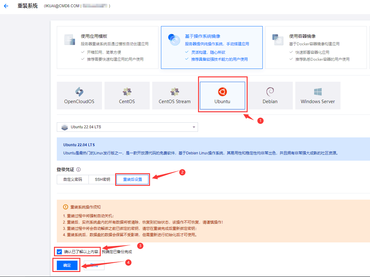Click the back arrow next to 重装系统

[x=6, y=6]
